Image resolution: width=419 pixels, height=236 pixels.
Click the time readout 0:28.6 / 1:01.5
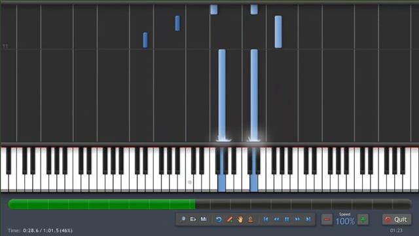48,230
